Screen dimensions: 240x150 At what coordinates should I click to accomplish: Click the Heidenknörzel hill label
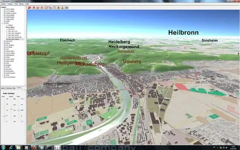[73, 58]
